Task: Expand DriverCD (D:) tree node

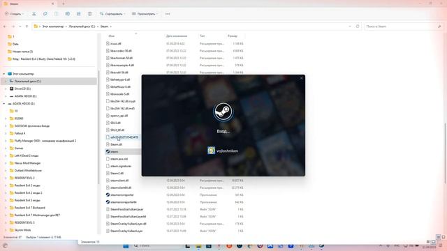Action: click(6, 89)
